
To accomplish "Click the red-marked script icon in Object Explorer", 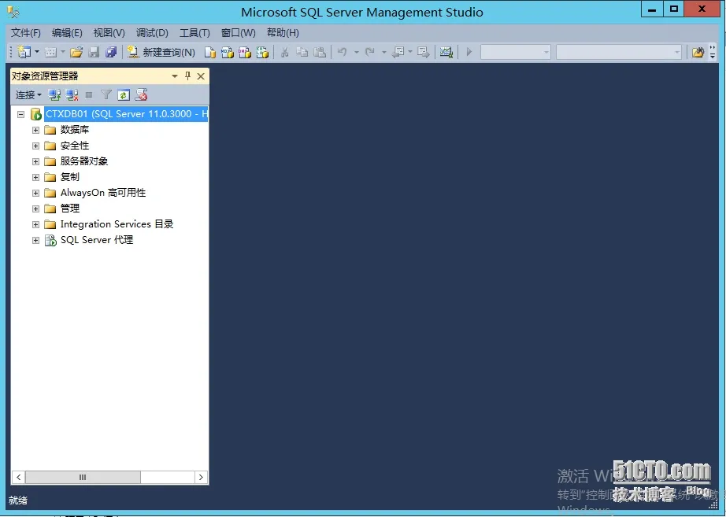I will 141,95.
